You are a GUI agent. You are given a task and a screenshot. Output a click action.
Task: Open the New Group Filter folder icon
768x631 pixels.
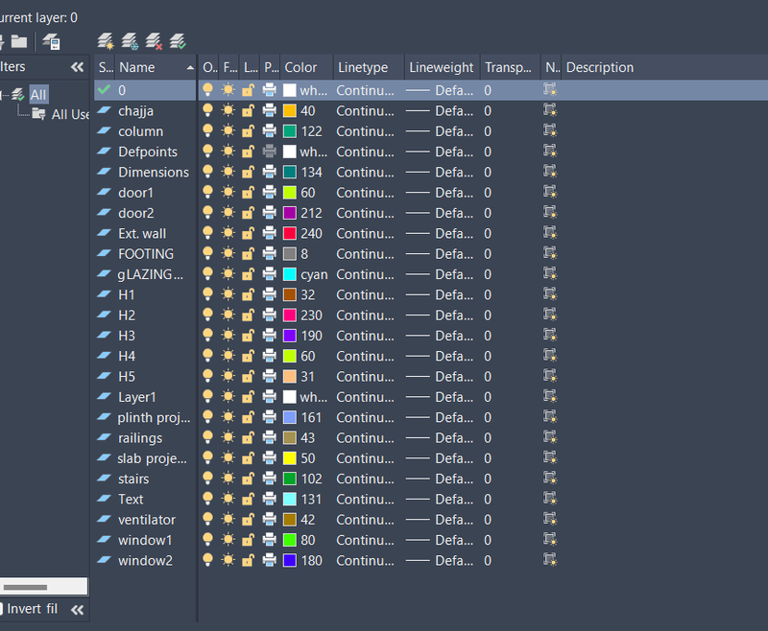point(19,41)
